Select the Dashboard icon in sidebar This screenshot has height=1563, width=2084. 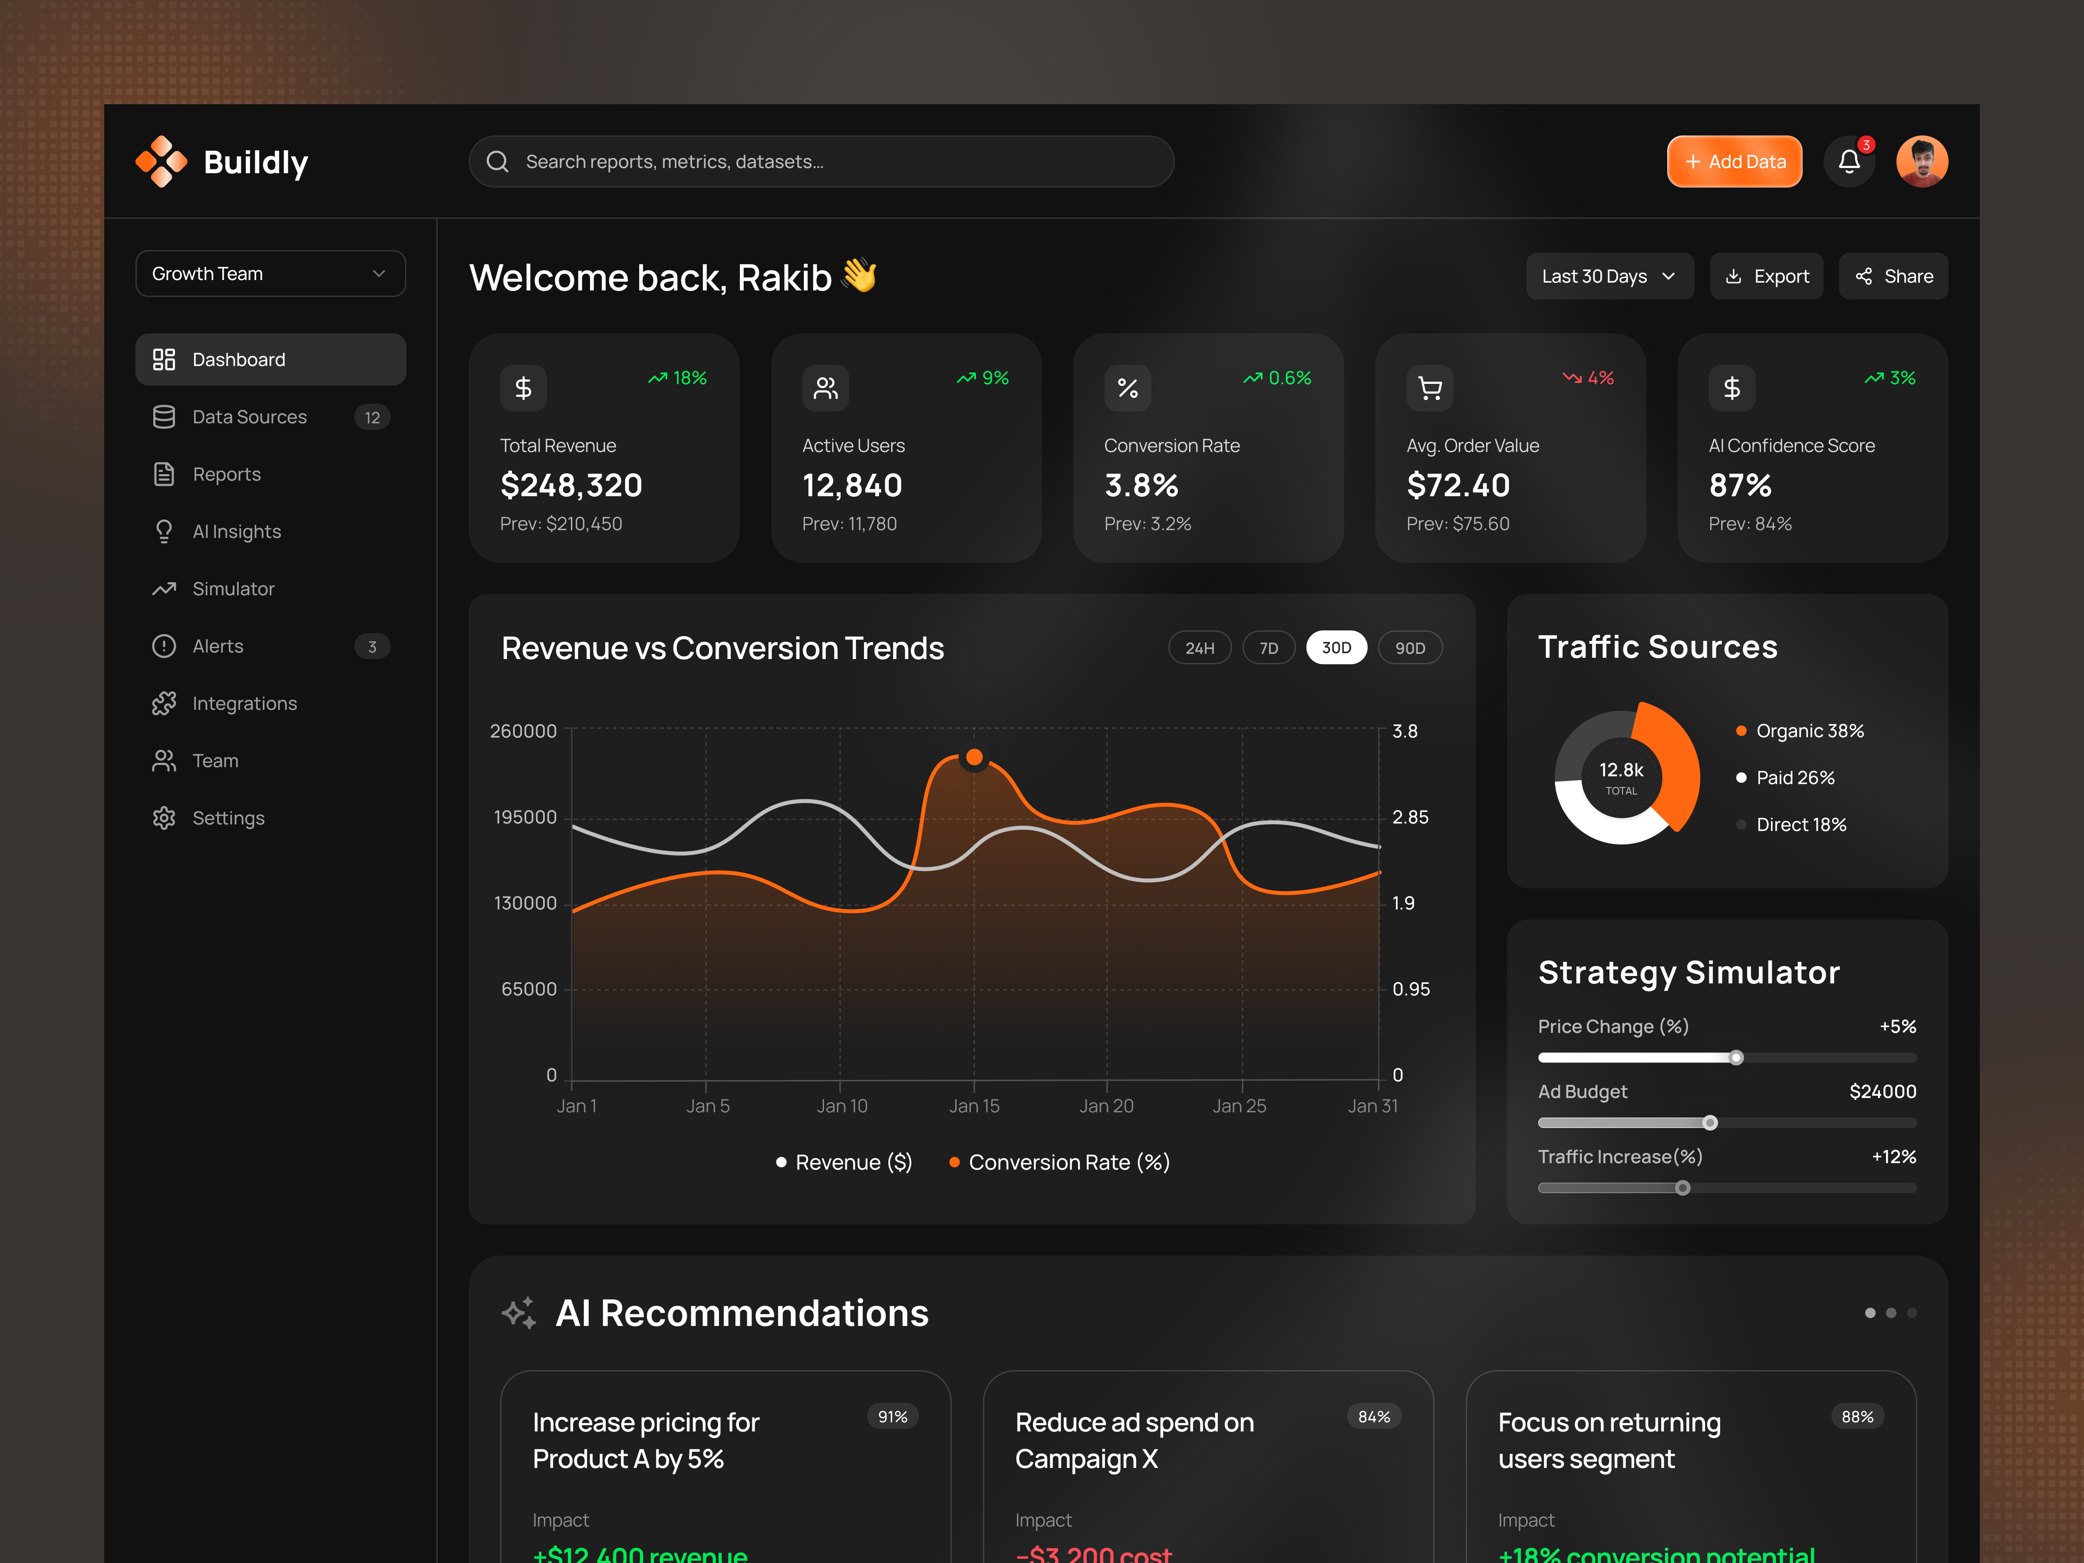coord(164,359)
